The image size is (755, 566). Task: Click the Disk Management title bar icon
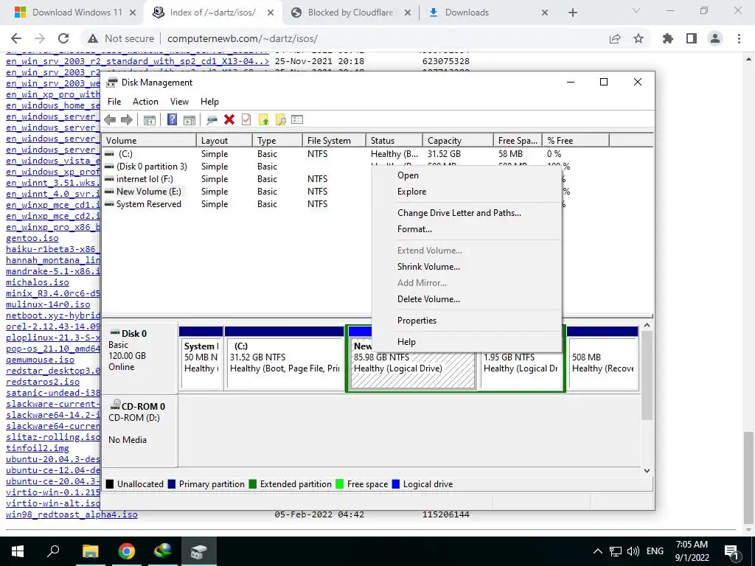112,83
